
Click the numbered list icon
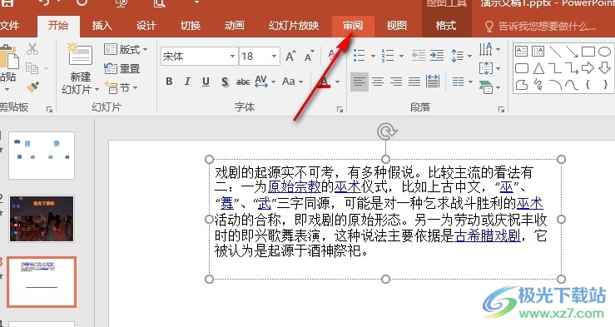click(388, 56)
